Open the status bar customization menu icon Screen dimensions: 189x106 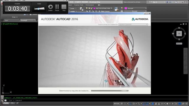(x=187, y=104)
